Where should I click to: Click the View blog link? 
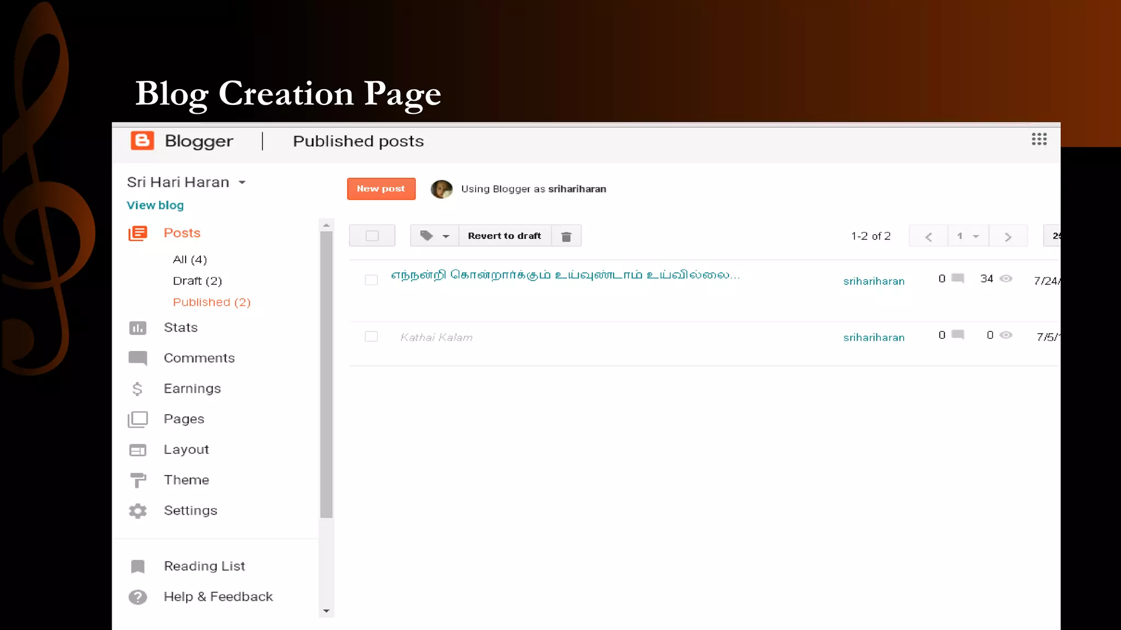pos(155,206)
